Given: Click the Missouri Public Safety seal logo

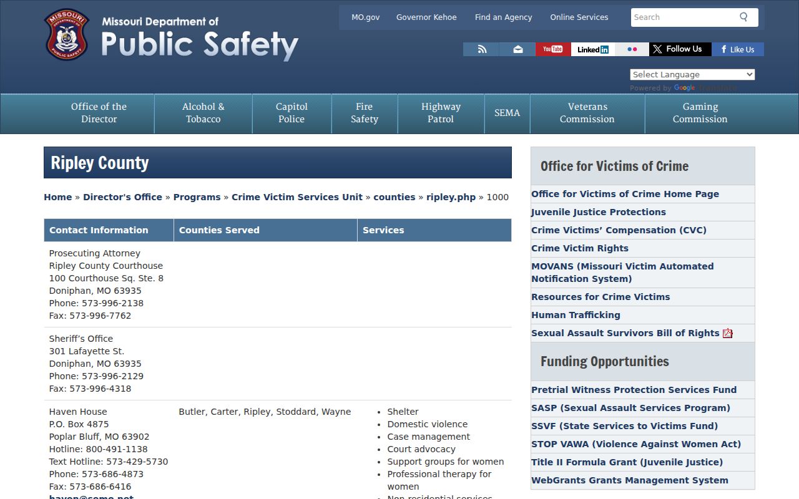Looking at the screenshot, I should (67, 34).
